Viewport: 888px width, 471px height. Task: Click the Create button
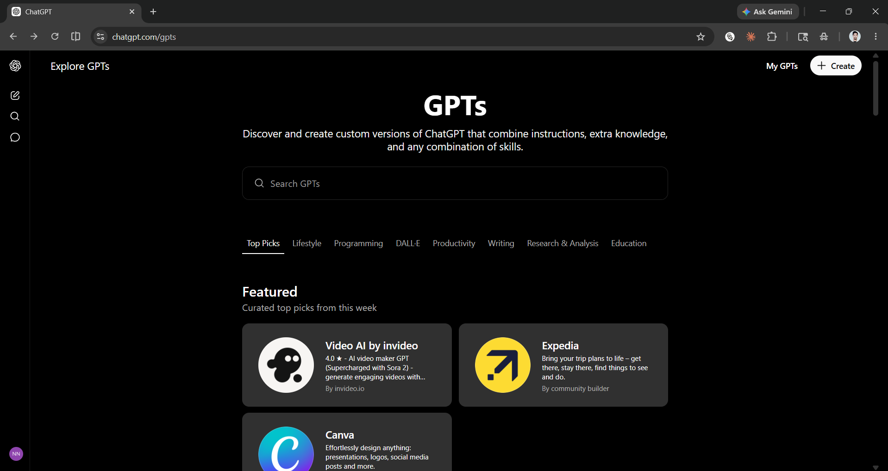pos(836,66)
